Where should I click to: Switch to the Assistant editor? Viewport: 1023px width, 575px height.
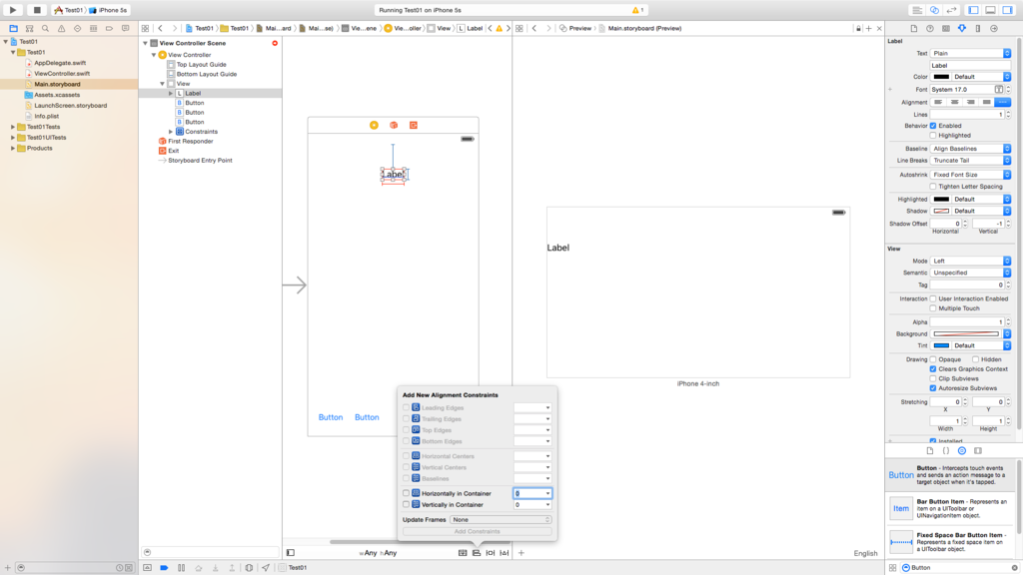click(934, 10)
